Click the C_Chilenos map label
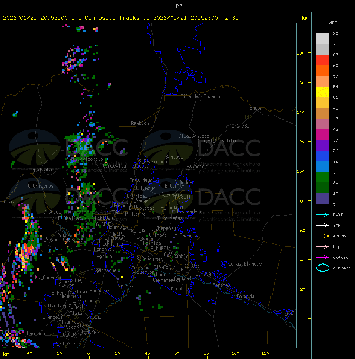355x359 pixels. (41, 186)
